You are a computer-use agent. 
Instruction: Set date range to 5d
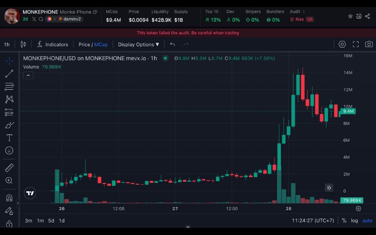51,220
